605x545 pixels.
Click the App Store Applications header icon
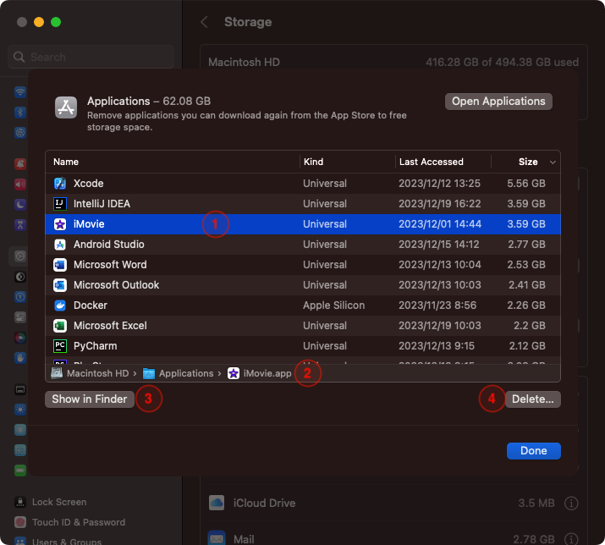pos(66,107)
